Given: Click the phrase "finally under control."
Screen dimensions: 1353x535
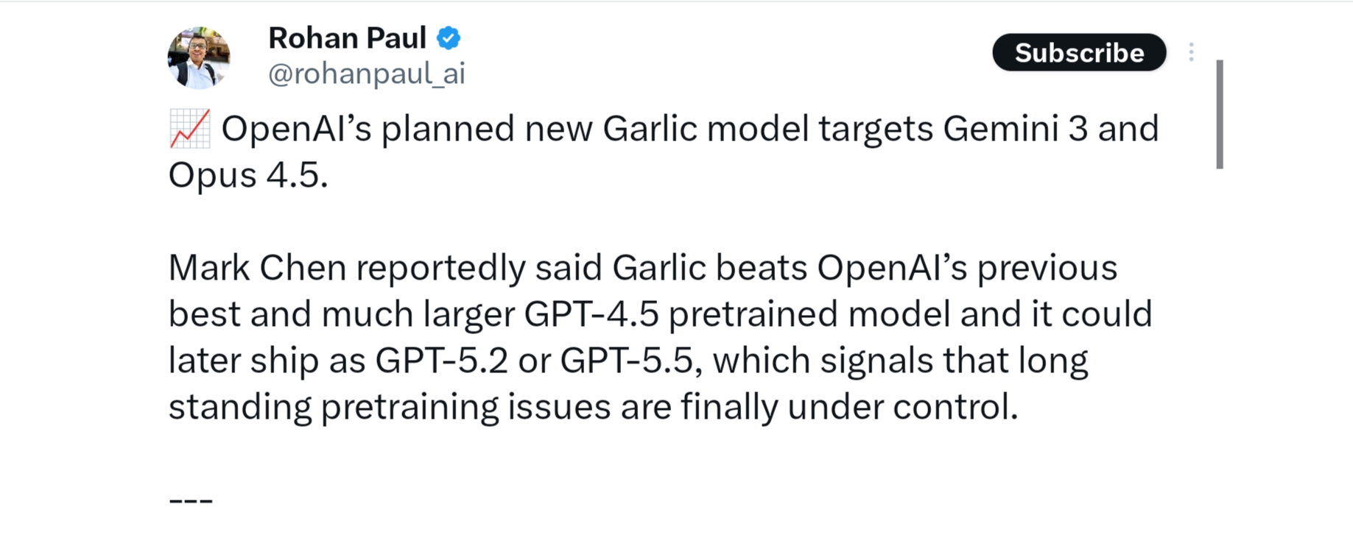Looking at the screenshot, I should [849, 407].
